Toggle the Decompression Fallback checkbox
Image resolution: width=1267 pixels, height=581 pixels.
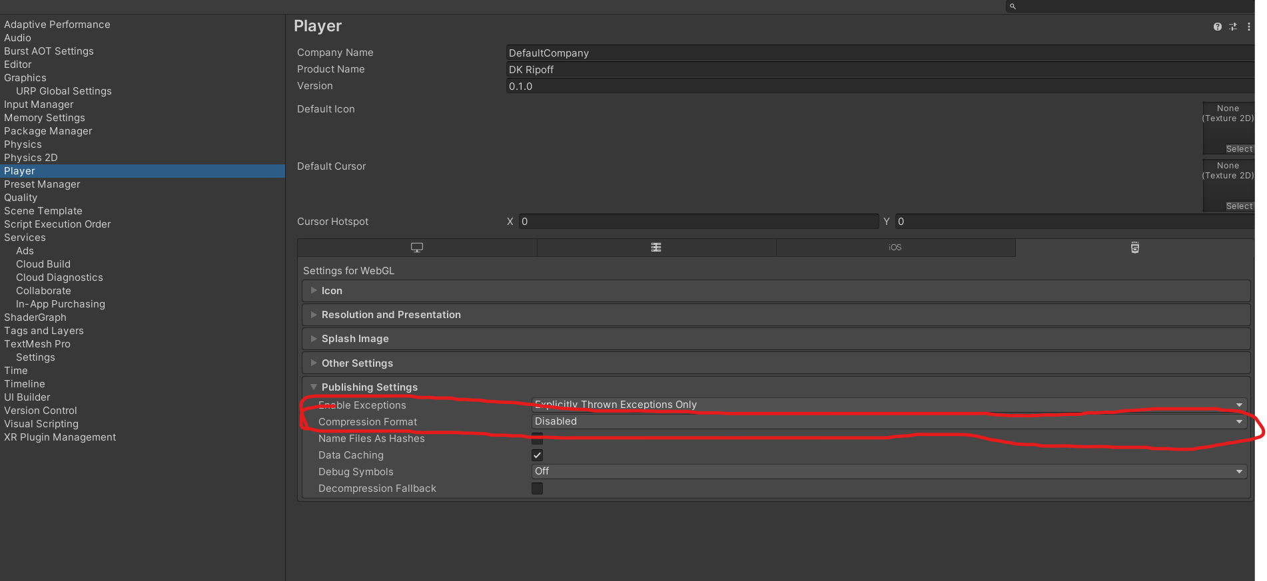click(537, 488)
